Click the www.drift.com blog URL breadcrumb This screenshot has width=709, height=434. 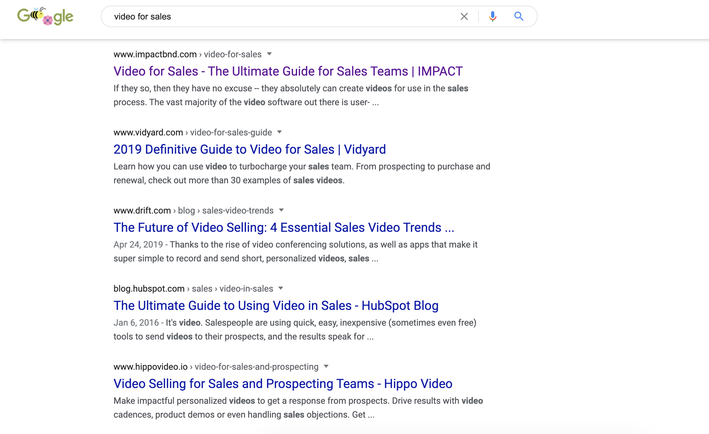click(193, 210)
